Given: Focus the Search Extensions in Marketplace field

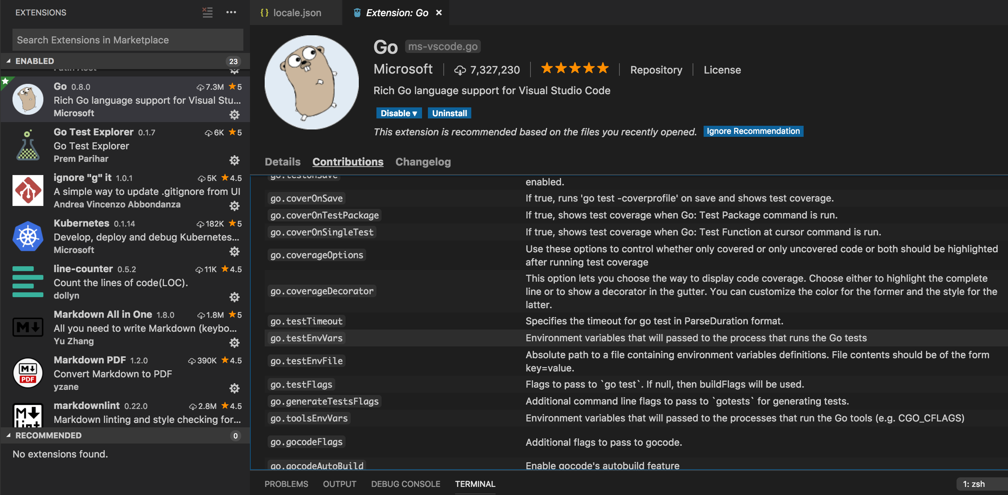Looking at the screenshot, I should click(128, 40).
